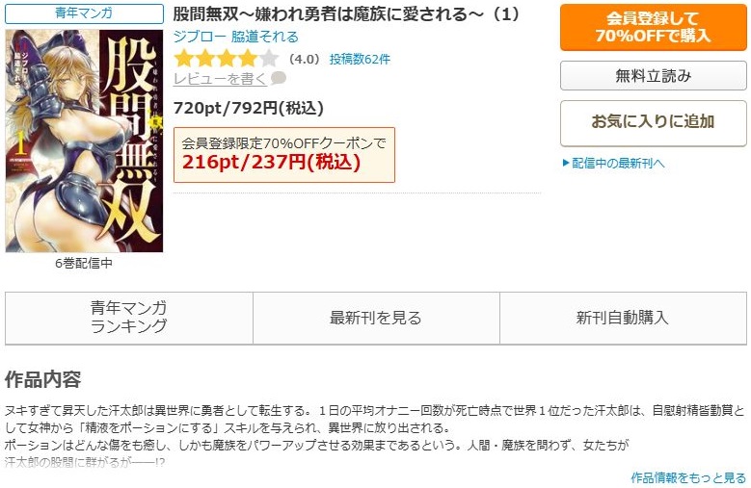Screen dimensions: 751x488
Task: Click the second rating star
Action: [x=205, y=59]
